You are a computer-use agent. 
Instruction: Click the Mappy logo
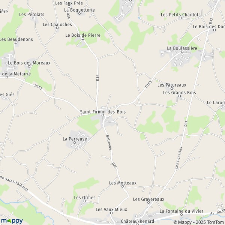click(x=12, y=221)
